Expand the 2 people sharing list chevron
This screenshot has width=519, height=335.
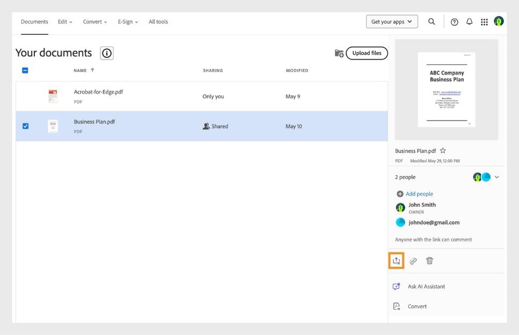pyautogui.click(x=496, y=177)
